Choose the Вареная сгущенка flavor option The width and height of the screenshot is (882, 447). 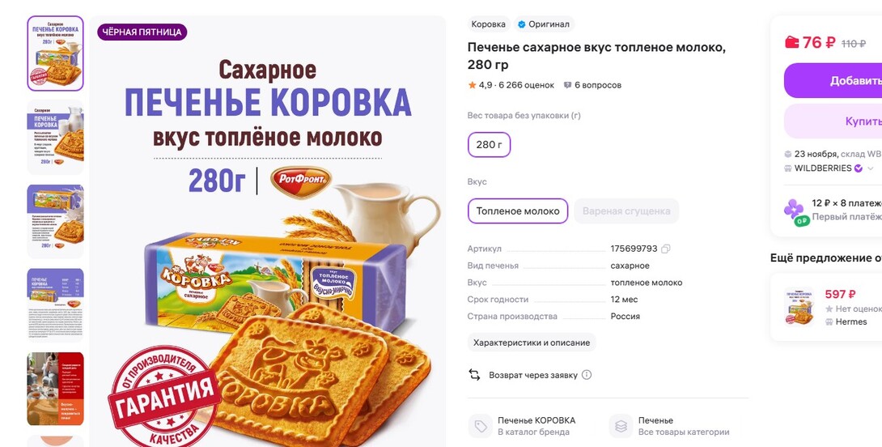click(626, 211)
